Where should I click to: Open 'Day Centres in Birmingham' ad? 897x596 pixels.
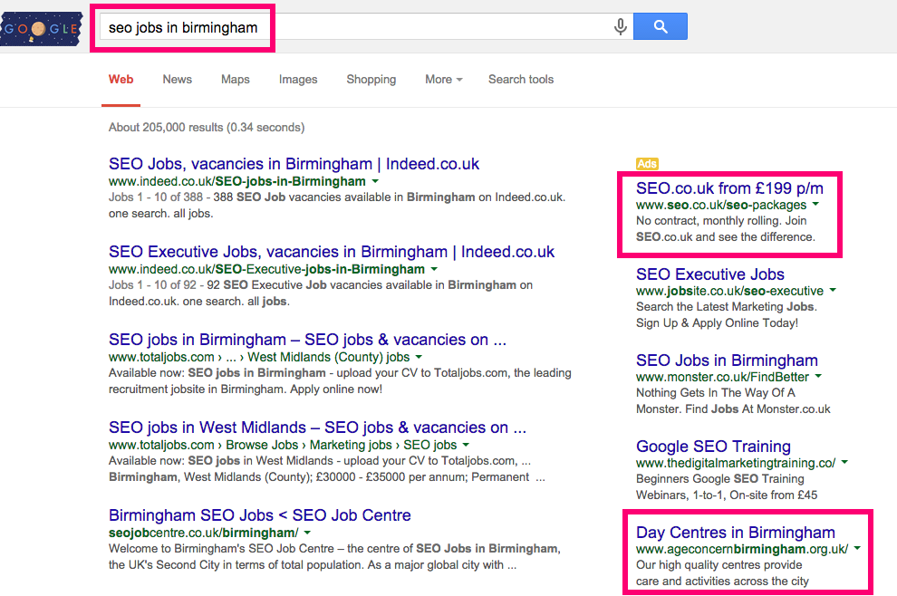pyautogui.click(x=735, y=533)
